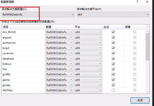Select the g3dlib project name
The width and height of the screenshot is (154, 106).
(x=6, y=74)
